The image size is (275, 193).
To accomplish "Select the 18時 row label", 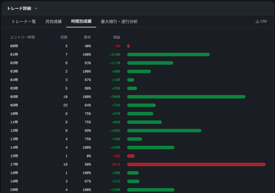I will [14, 173].
